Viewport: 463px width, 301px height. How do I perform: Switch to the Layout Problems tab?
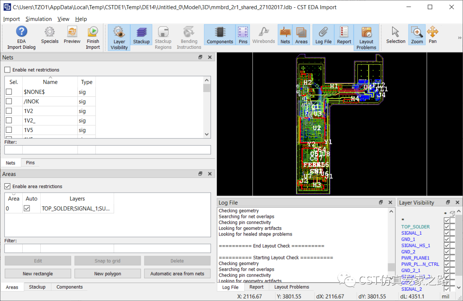[292, 287]
